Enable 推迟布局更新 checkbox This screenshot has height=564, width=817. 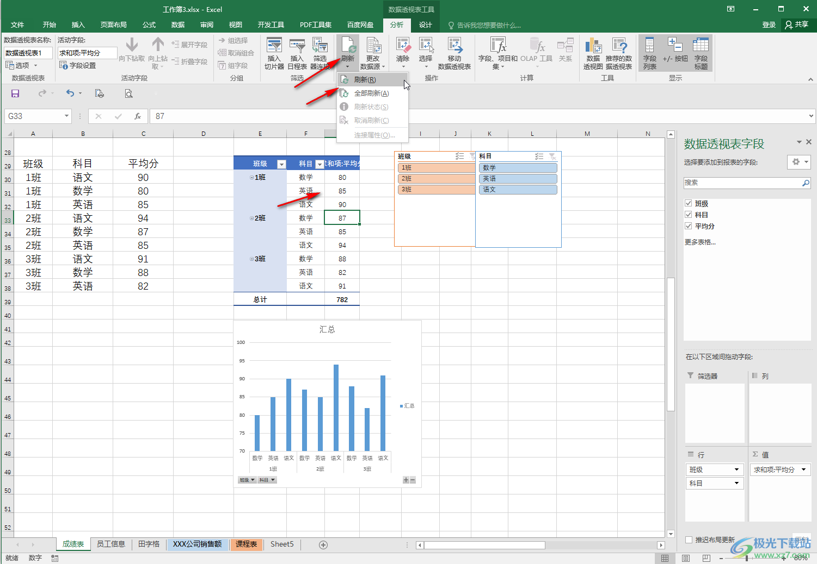point(689,540)
